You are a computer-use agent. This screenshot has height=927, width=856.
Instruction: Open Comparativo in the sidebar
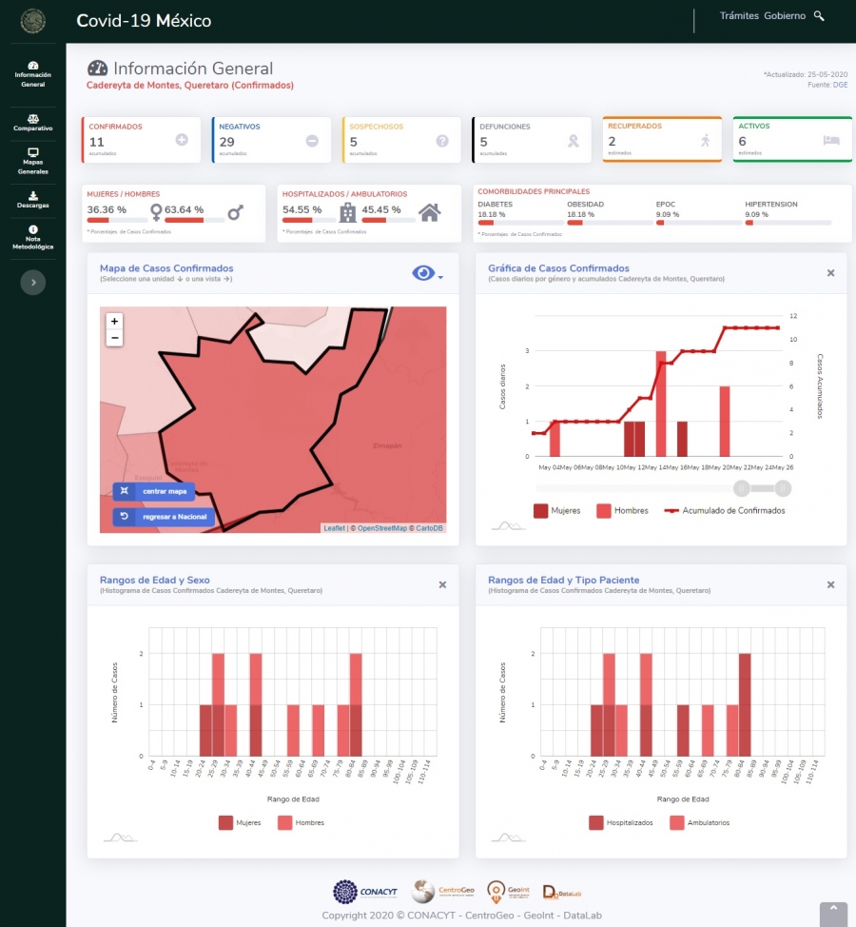[33, 123]
